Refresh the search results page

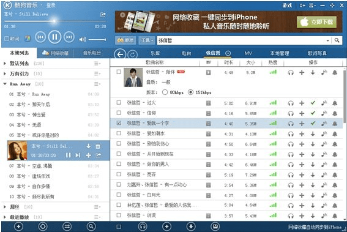coord(132,54)
